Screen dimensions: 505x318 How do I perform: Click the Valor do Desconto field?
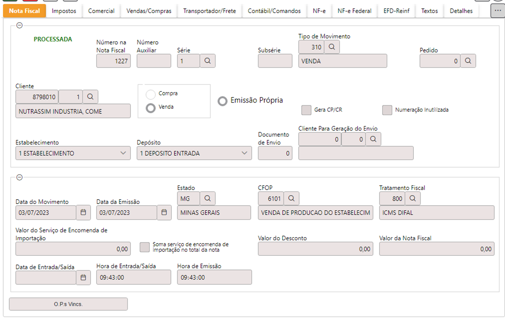[315, 249]
